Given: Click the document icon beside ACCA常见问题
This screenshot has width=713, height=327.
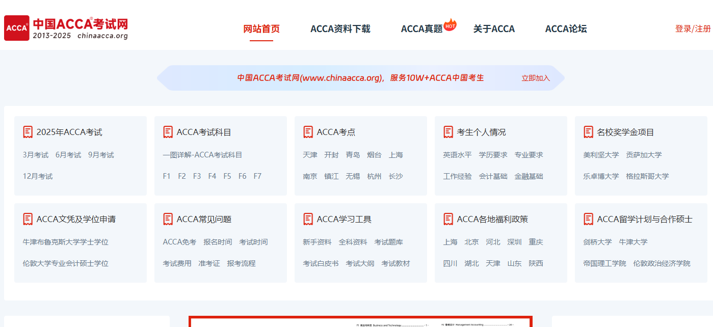Looking at the screenshot, I should (168, 219).
